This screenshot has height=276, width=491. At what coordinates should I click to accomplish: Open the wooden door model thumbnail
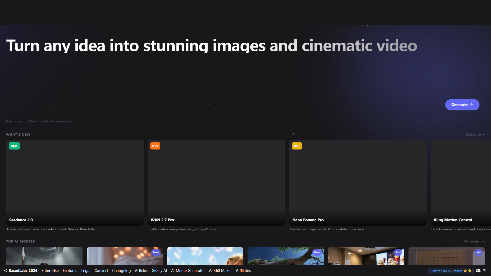click(447, 256)
